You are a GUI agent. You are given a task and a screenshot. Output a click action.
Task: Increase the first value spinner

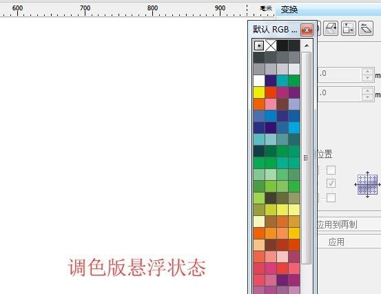pos(367,71)
